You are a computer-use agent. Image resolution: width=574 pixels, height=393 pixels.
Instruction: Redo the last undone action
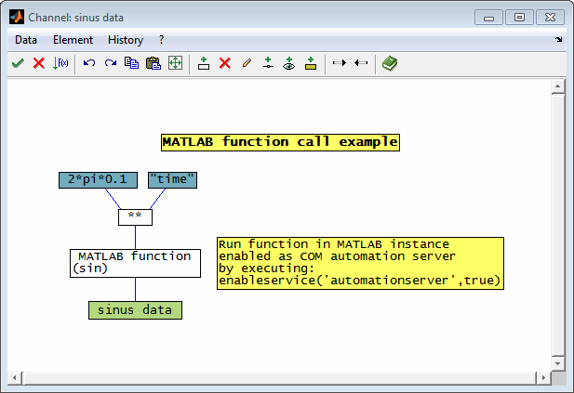pos(110,63)
